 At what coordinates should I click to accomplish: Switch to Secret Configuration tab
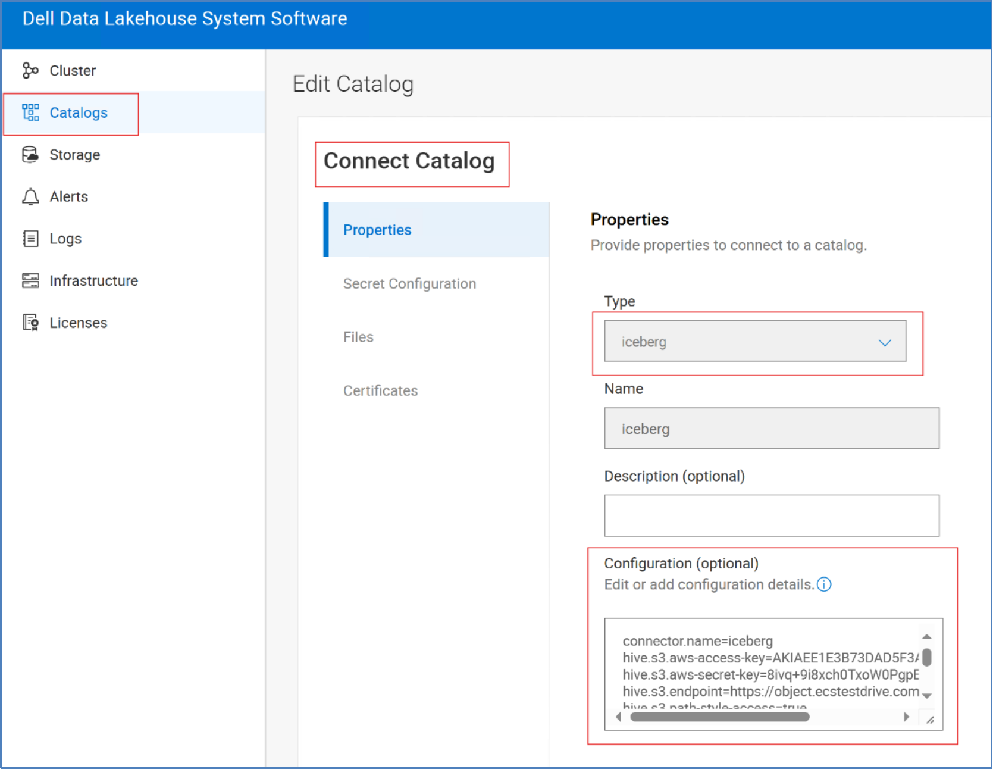pyautogui.click(x=409, y=284)
